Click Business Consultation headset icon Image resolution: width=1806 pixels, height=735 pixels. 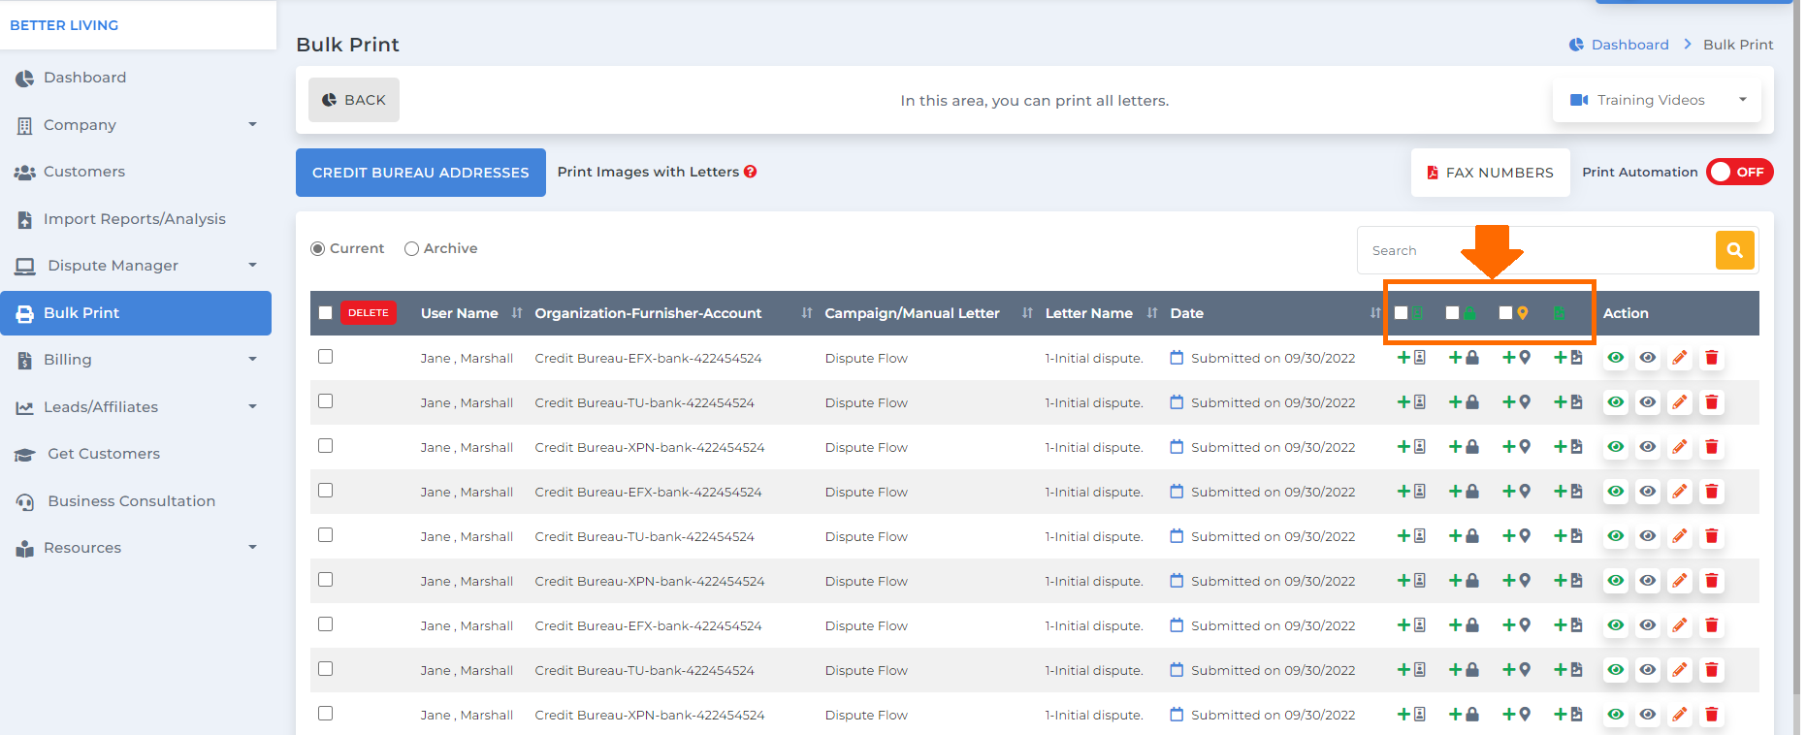pos(24,502)
